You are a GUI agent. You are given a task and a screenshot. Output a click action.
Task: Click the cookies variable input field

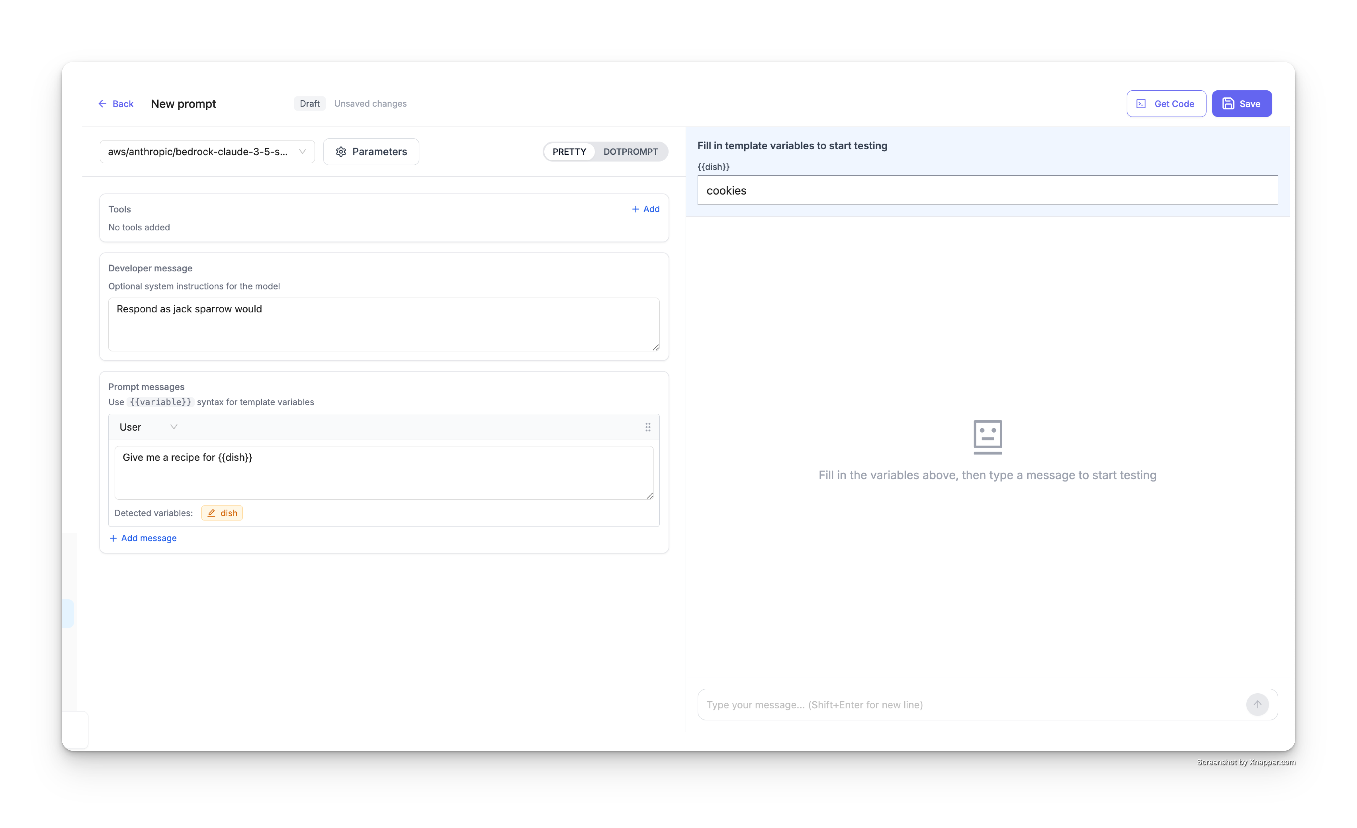987,190
